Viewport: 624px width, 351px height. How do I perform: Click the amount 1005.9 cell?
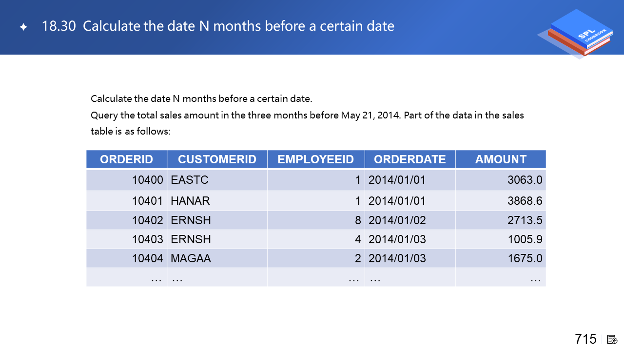[525, 239]
